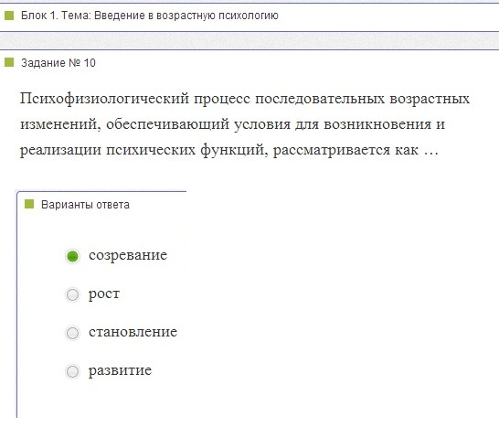This screenshot has height=427, width=499.
Task: Click the созревание answer label text
Action: (128, 255)
